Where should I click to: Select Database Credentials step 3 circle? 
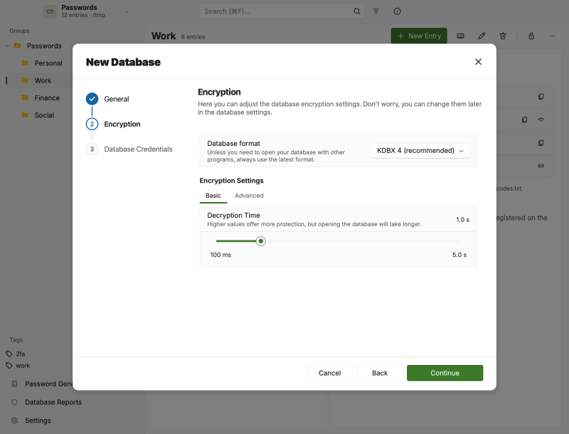[x=92, y=149]
